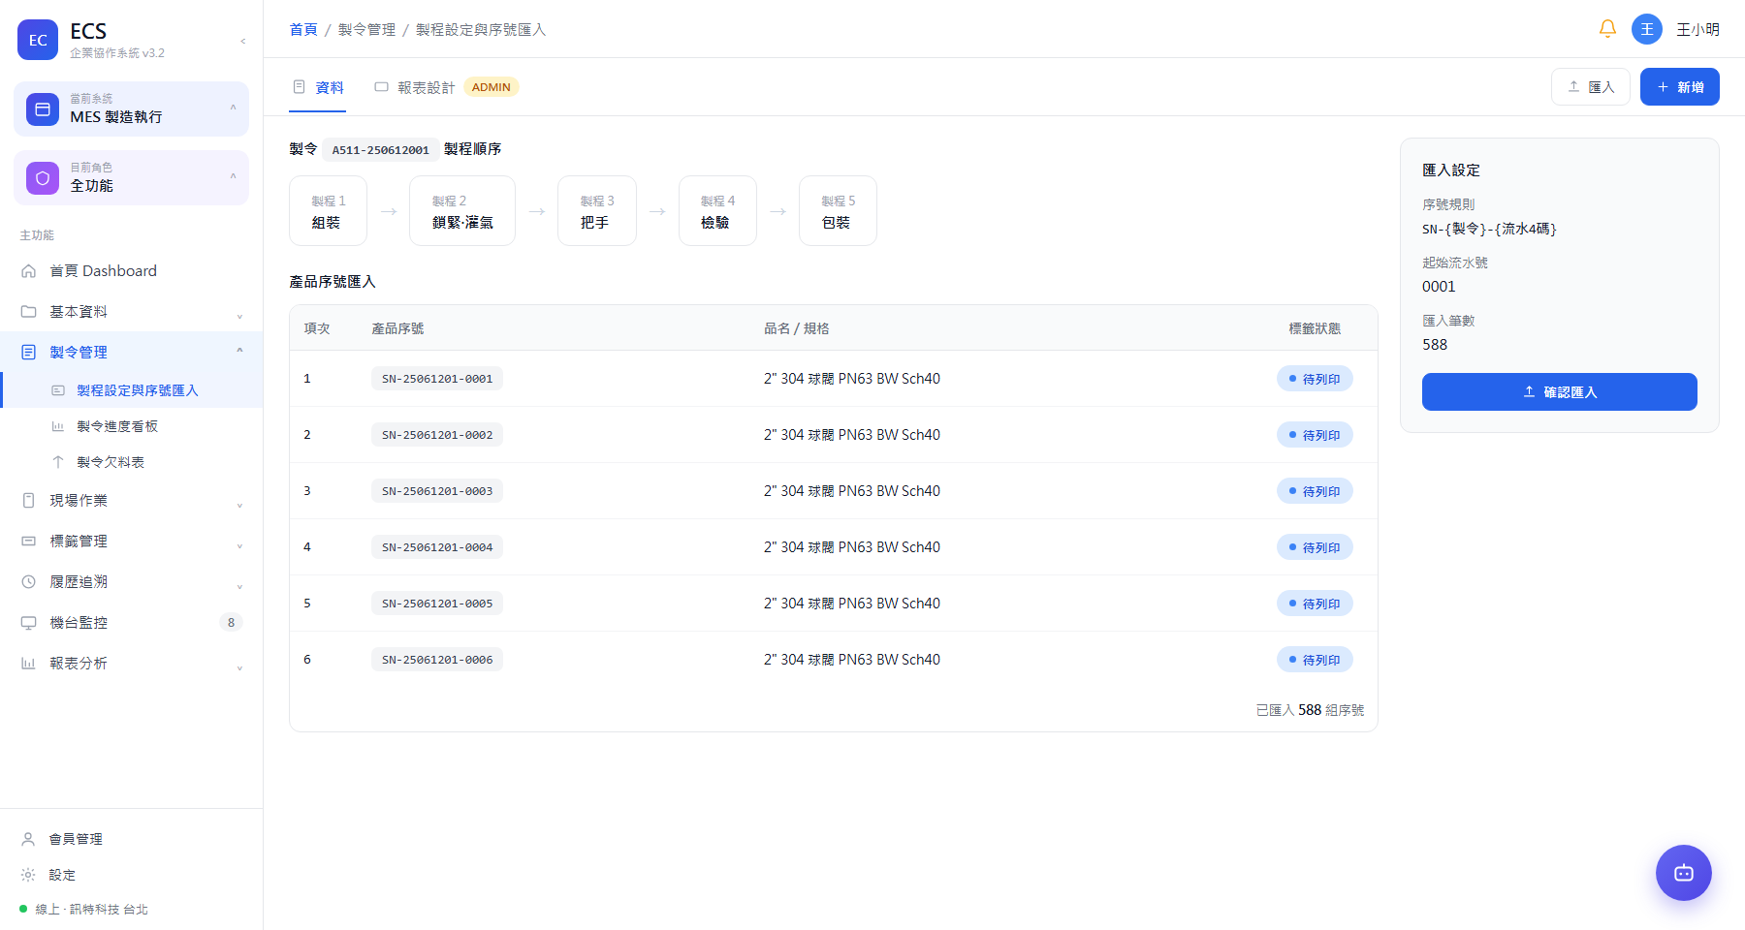
Task: Click the notification bell icon
Action: click(1607, 29)
